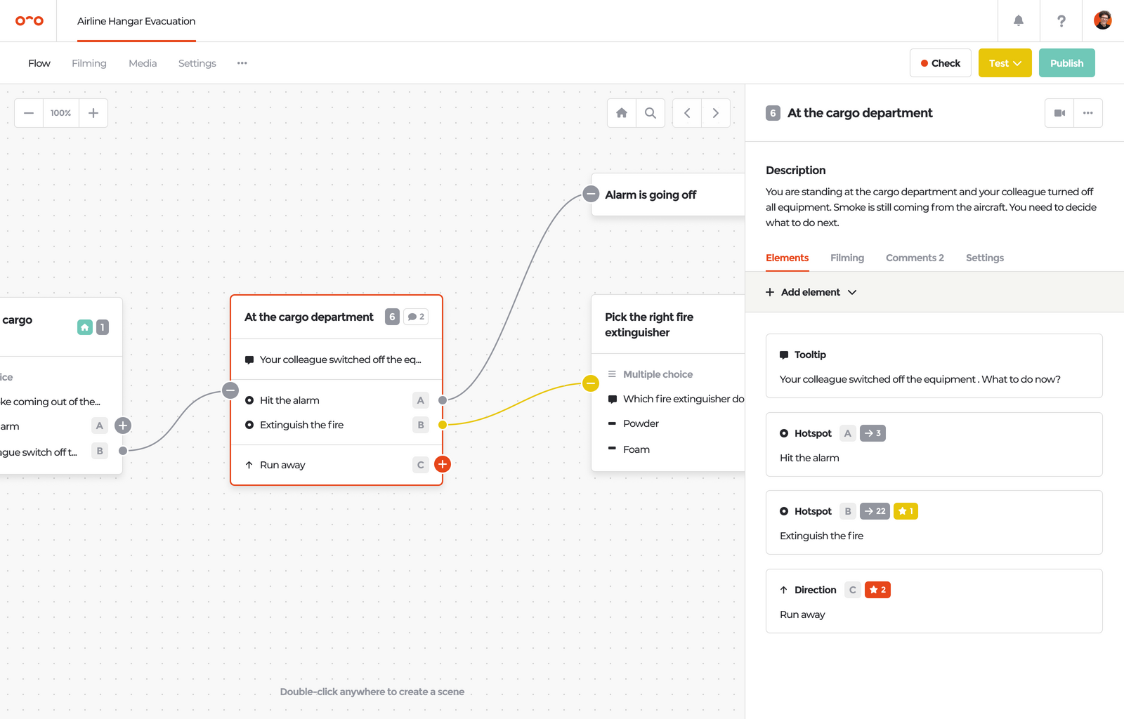The image size is (1124, 719).
Task: Expand the Test dropdown button
Action: point(1005,63)
